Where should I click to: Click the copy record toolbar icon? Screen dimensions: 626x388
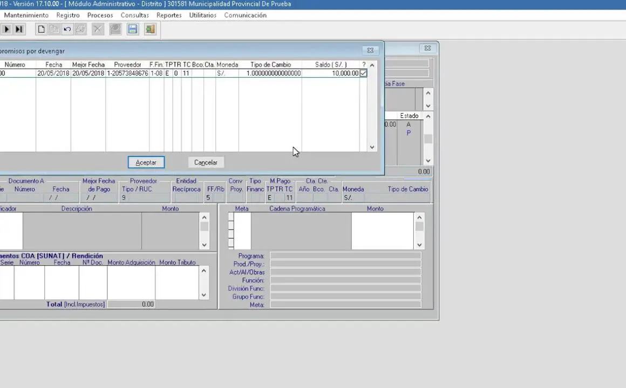tap(55, 29)
